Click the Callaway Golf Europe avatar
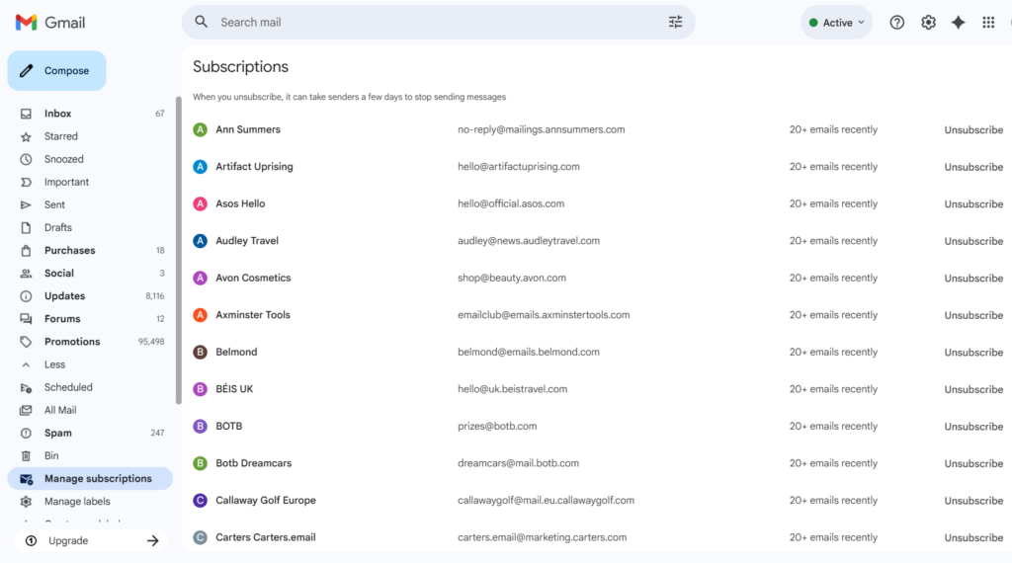Screen dimensions: 1012x563 point(200,501)
